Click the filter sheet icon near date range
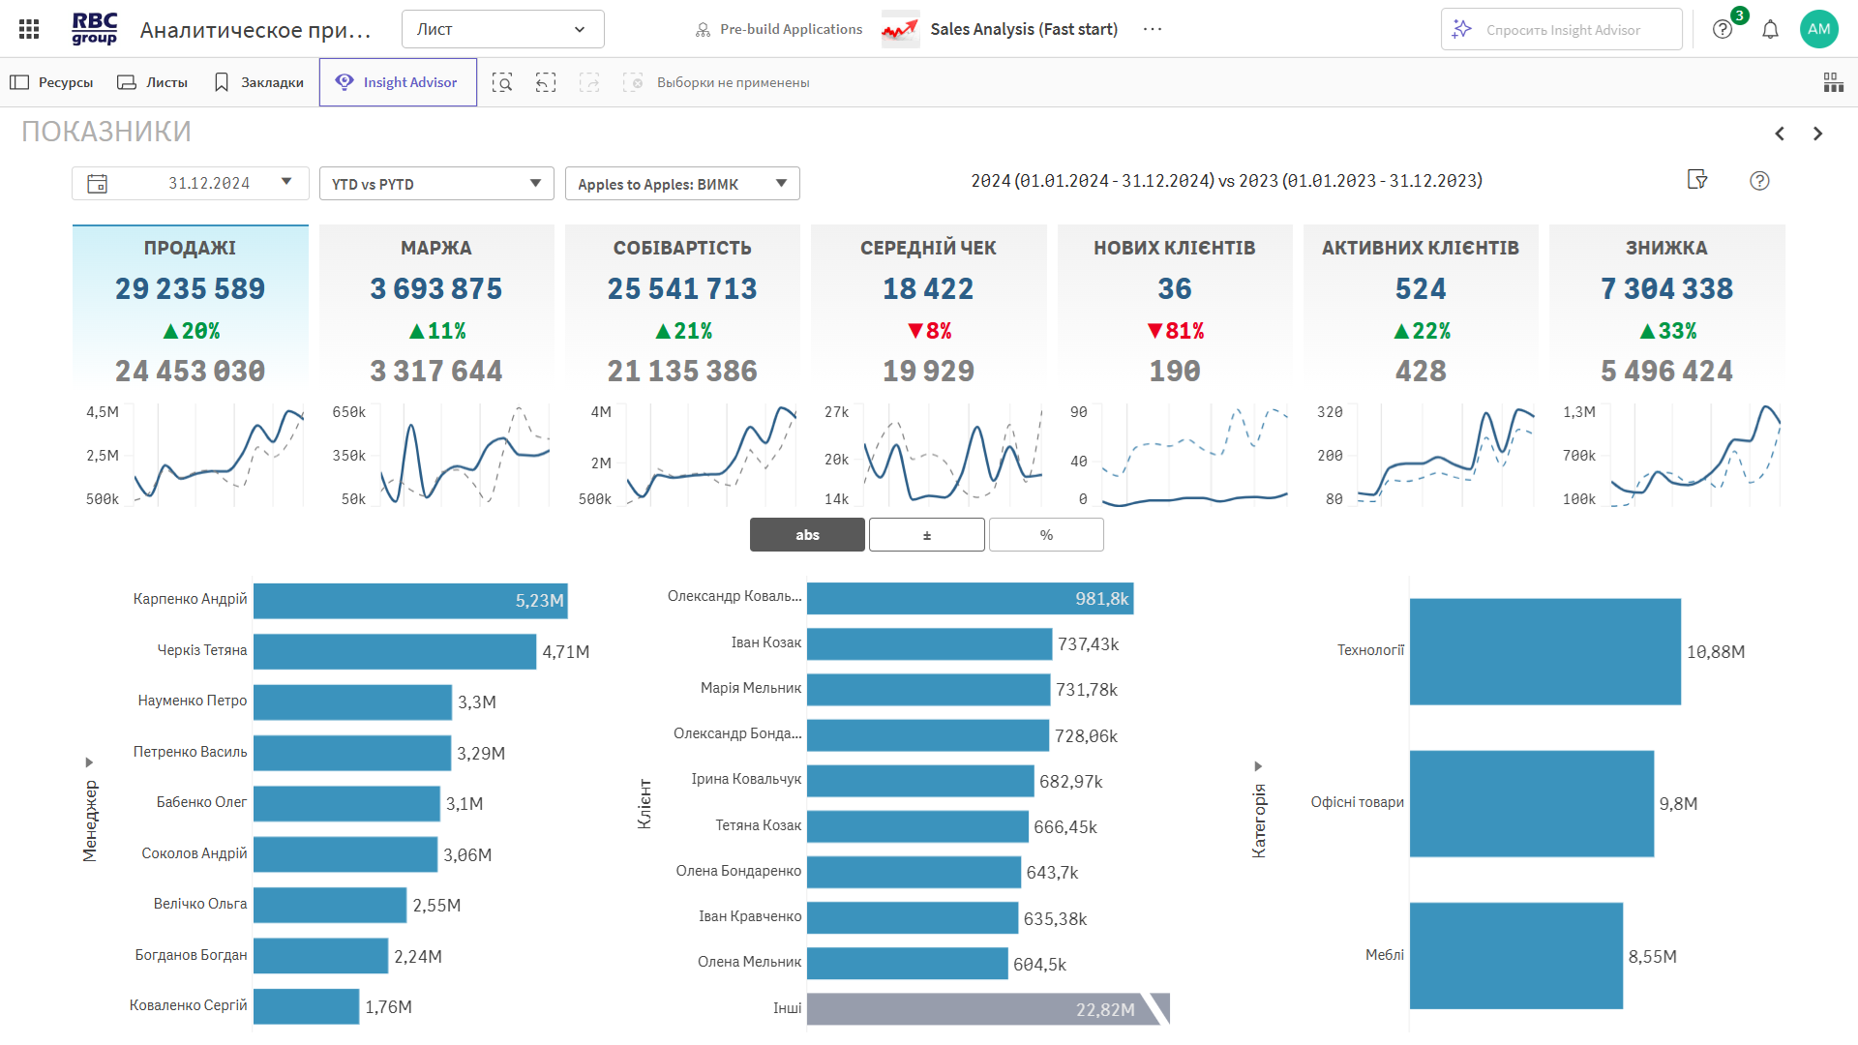 1696,180
